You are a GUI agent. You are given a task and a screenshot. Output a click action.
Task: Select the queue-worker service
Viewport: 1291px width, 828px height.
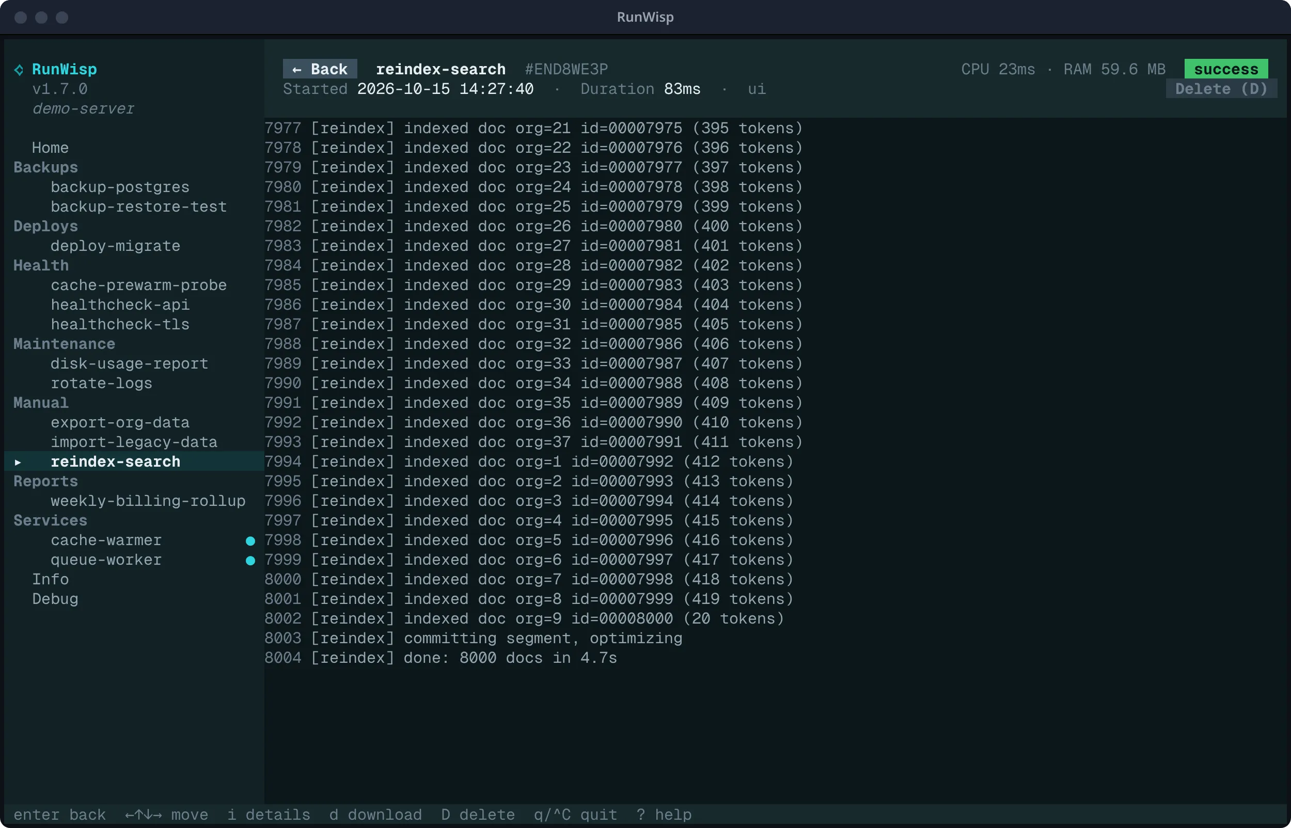tap(106, 560)
